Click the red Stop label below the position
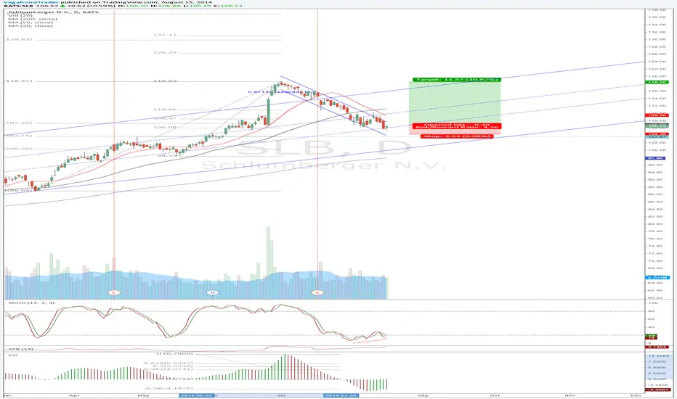The image size is (677, 399). click(x=457, y=136)
